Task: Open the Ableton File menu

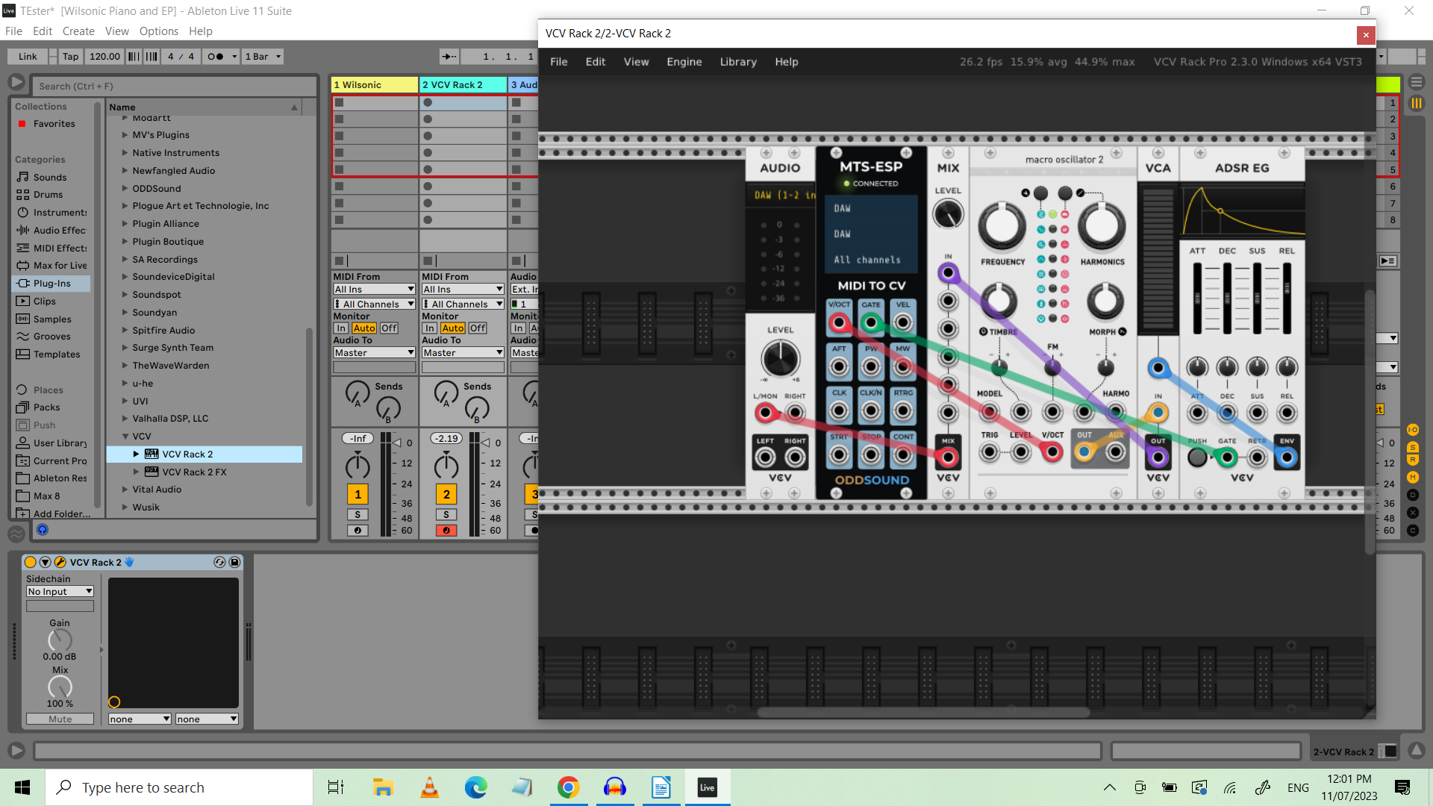Action: [x=13, y=31]
